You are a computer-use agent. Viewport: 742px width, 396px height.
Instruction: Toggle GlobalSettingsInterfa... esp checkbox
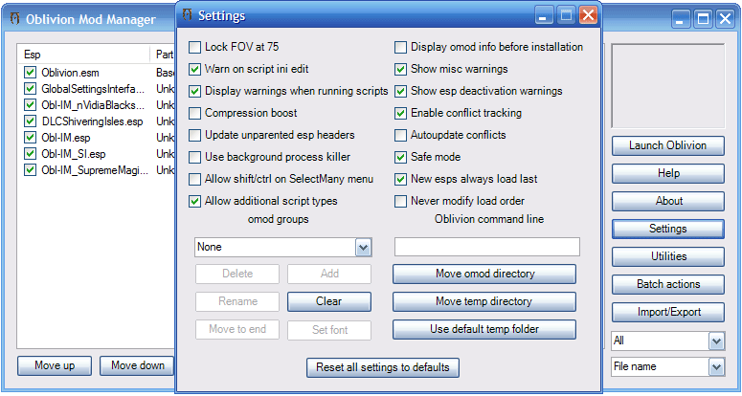click(x=31, y=89)
